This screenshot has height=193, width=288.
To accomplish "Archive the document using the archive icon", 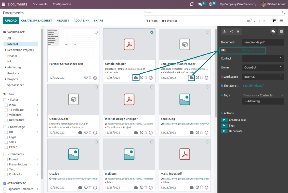I will 281,31.
